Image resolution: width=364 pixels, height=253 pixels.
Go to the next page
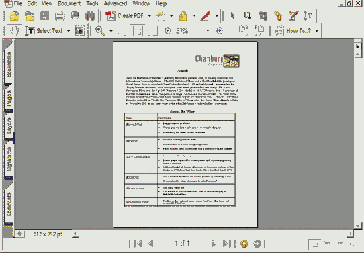(214, 244)
